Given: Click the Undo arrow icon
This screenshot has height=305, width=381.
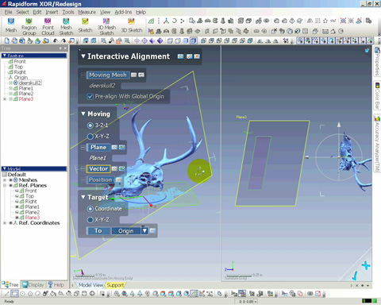Looking at the screenshot, I should point(56,41).
